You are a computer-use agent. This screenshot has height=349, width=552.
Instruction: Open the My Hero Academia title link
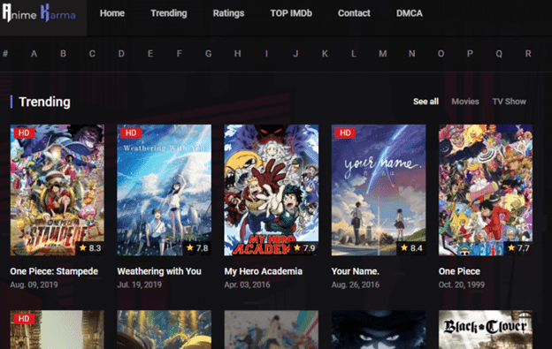[264, 271]
